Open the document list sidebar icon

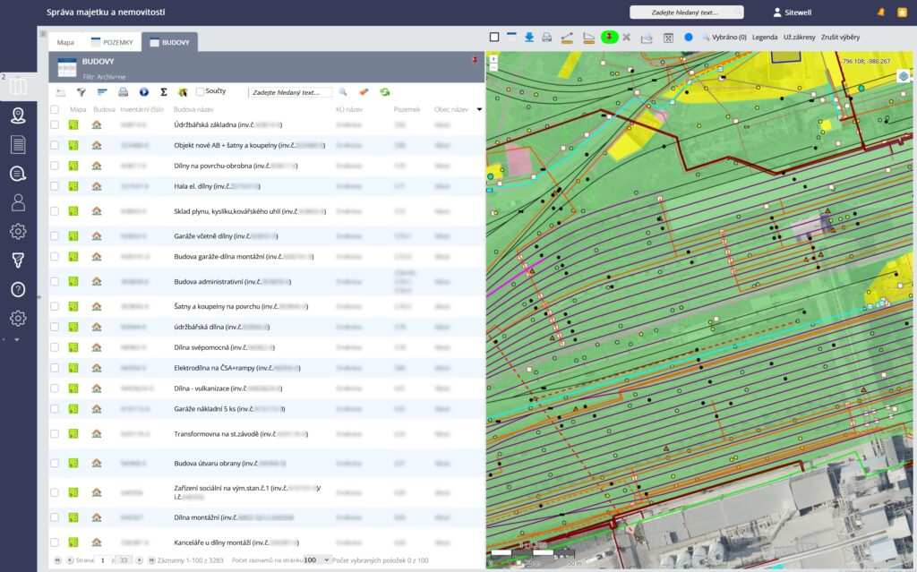point(18,144)
